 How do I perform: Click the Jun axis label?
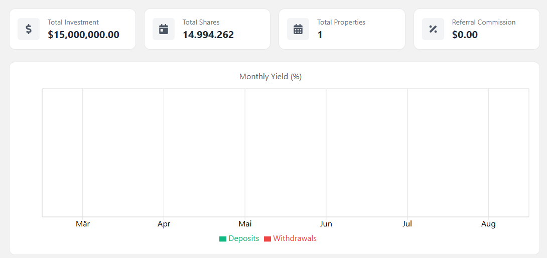326,224
